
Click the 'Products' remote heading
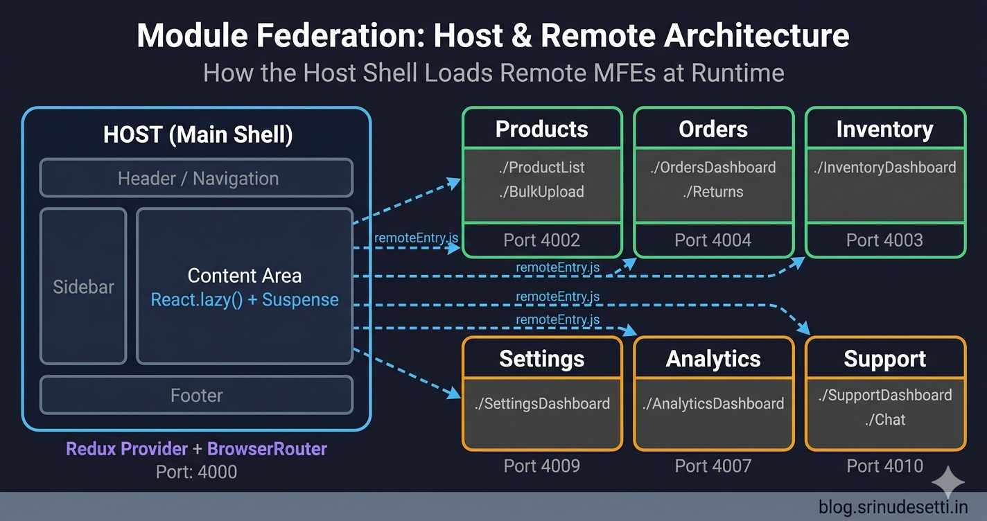542,130
